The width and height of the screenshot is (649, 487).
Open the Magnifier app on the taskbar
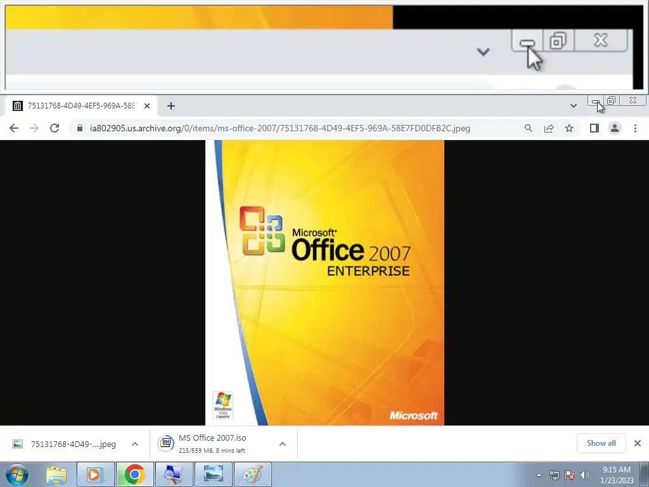click(174, 474)
